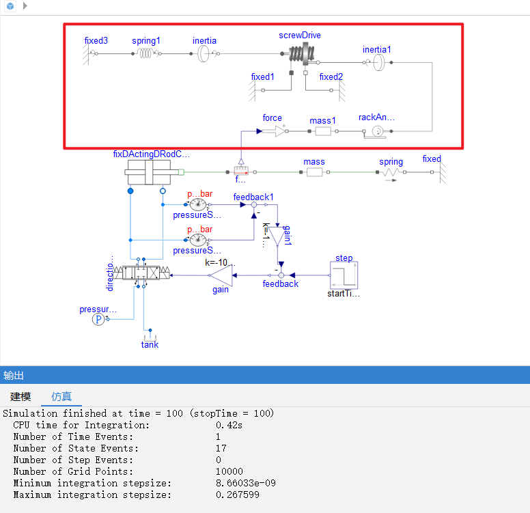This screenshot has width=530, height=513.
Task: Switch to the 建模 output tab
Action: tap(20, 396)
